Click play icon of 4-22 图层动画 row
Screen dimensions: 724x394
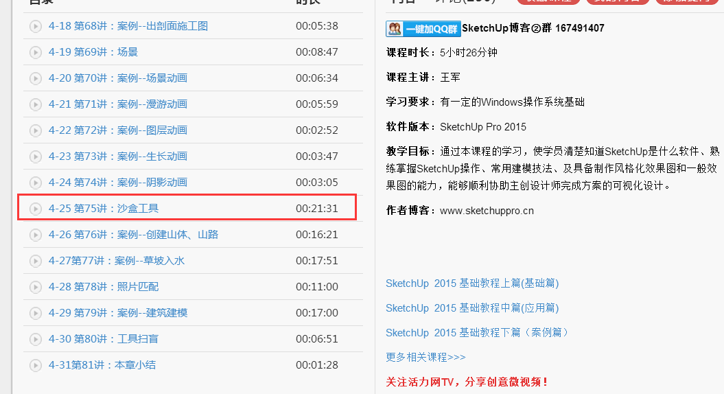pyautogui.click(x=36, y=130)
